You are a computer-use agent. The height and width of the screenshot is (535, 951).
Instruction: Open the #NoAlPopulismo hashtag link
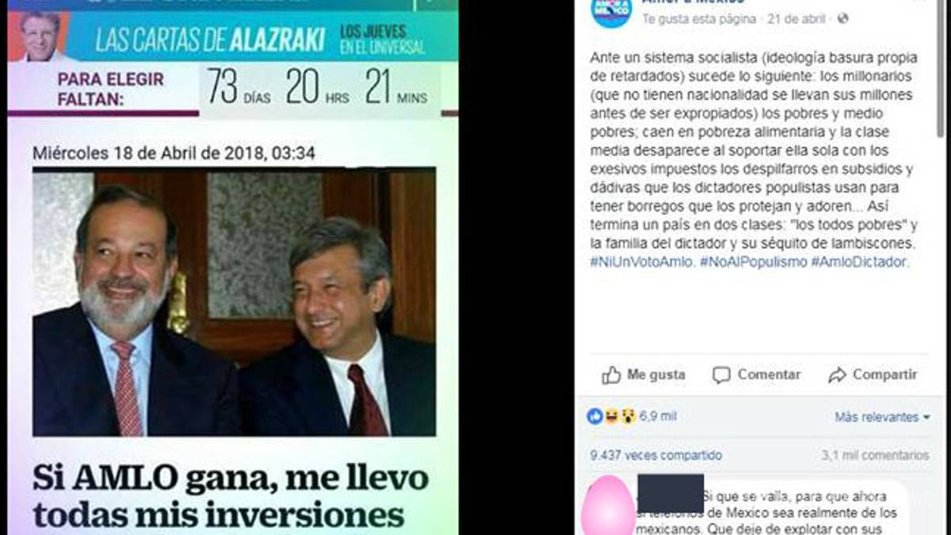pyautogui.click(x=753, y=262)
